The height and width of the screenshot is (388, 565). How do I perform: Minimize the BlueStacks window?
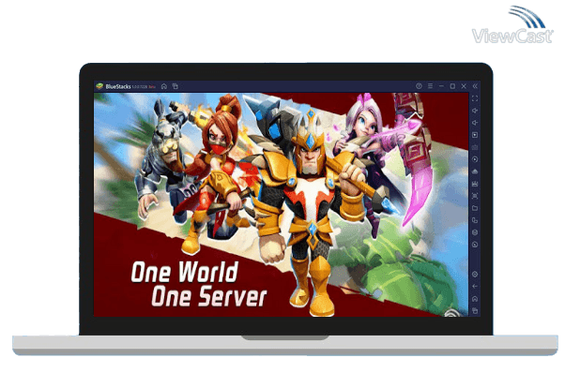click(439, 86)
